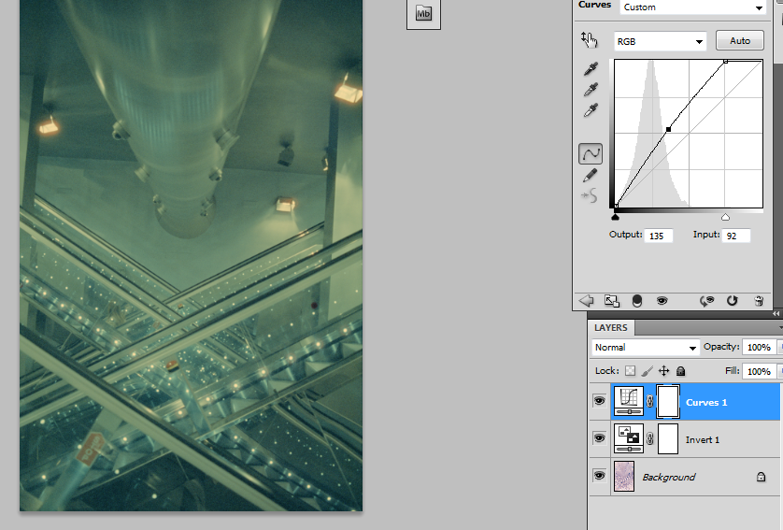Select the pencil draw curve tool

point(590,175)
